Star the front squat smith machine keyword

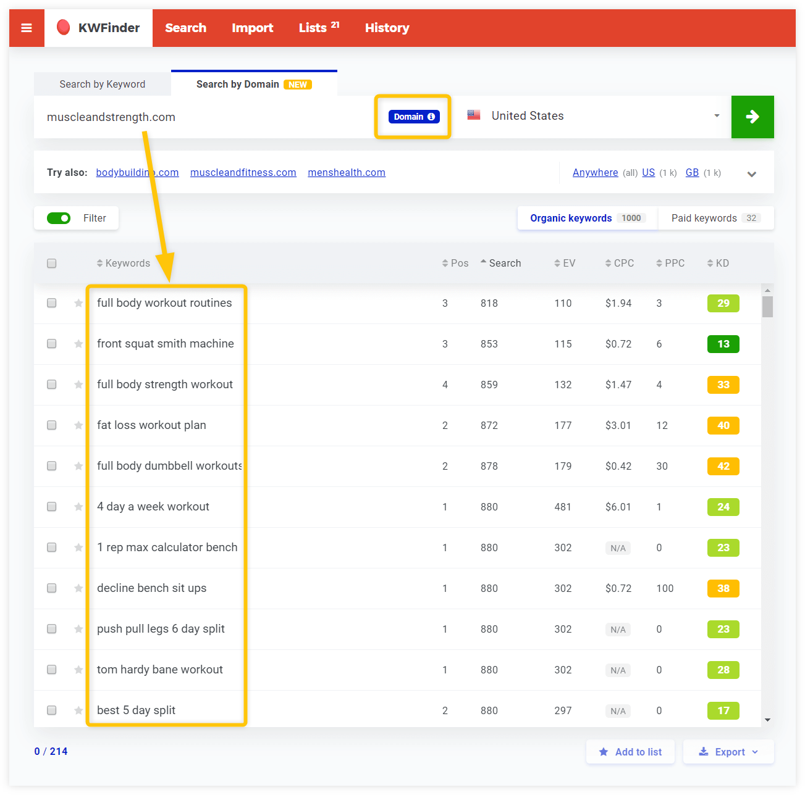pyautogui.click(x=78, y=344)
